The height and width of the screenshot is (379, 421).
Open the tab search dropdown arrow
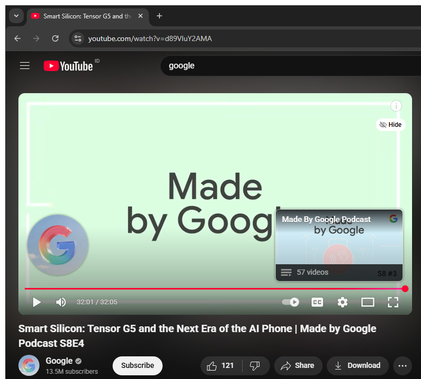tap(16, 16)
